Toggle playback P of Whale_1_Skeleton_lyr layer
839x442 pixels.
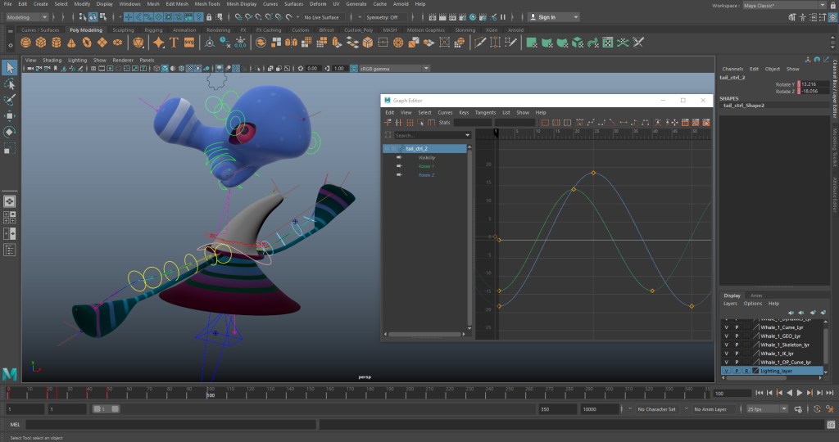(736, 345)
